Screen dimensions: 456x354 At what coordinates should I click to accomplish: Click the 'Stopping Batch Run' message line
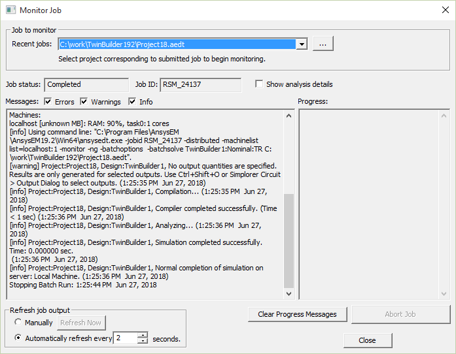coord(83,285)
